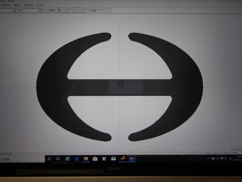
Task: Open network status tray icon
Action: [x=217, y=158]
